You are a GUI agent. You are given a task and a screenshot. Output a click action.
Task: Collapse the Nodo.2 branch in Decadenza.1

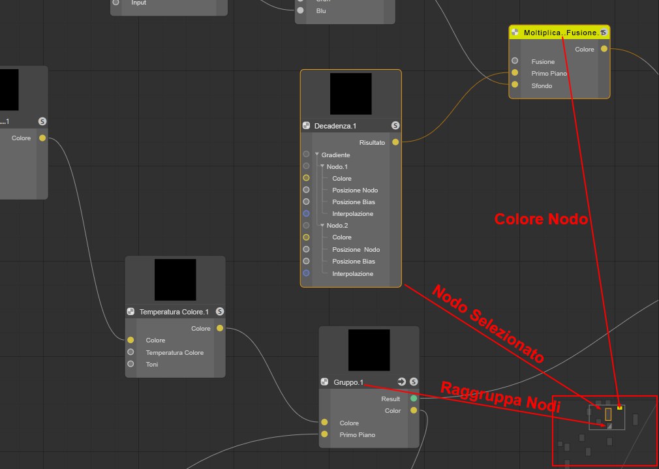[x=322, y=225]
